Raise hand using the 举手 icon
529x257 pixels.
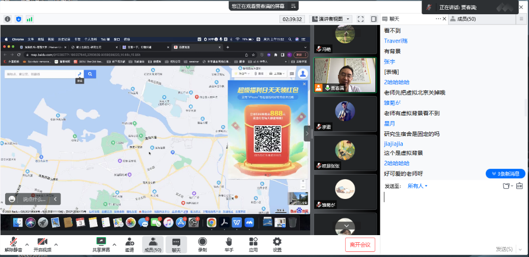coord(229,244)
